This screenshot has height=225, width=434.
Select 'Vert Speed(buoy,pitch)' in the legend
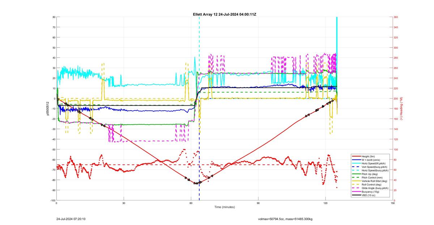point(374,166)
